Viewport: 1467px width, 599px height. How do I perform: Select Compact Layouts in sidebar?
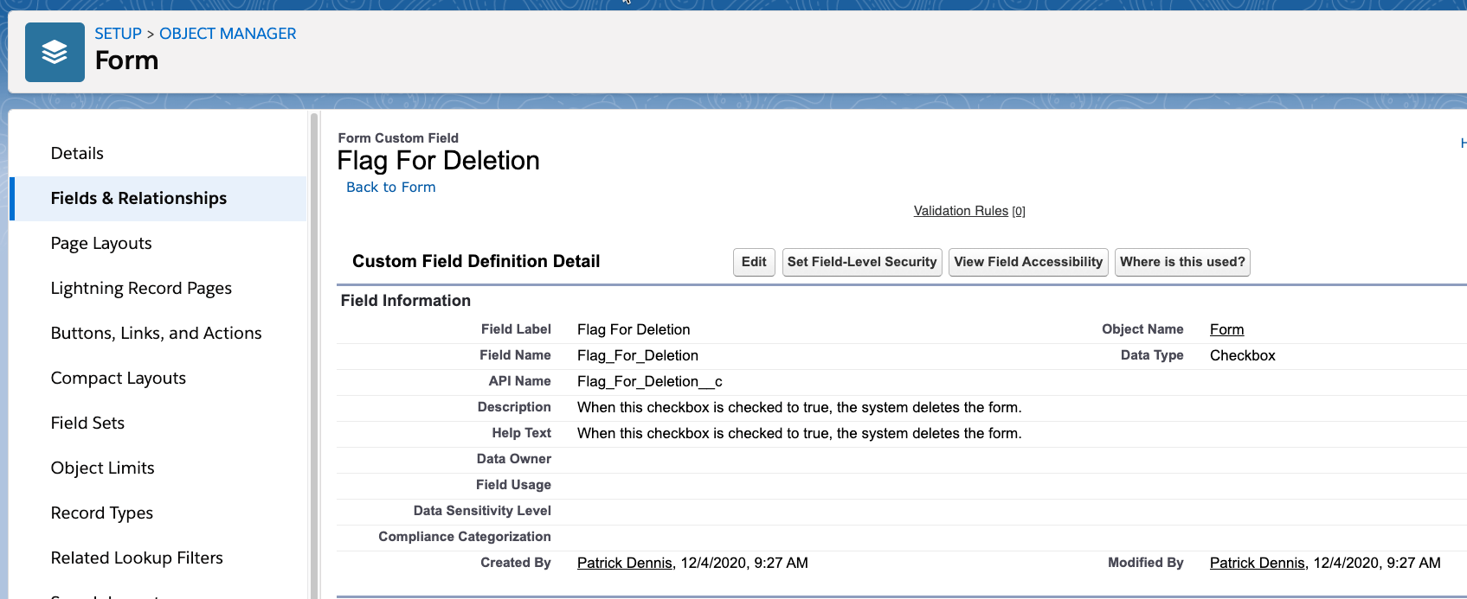pyautogui.click(x=119, y=378)
